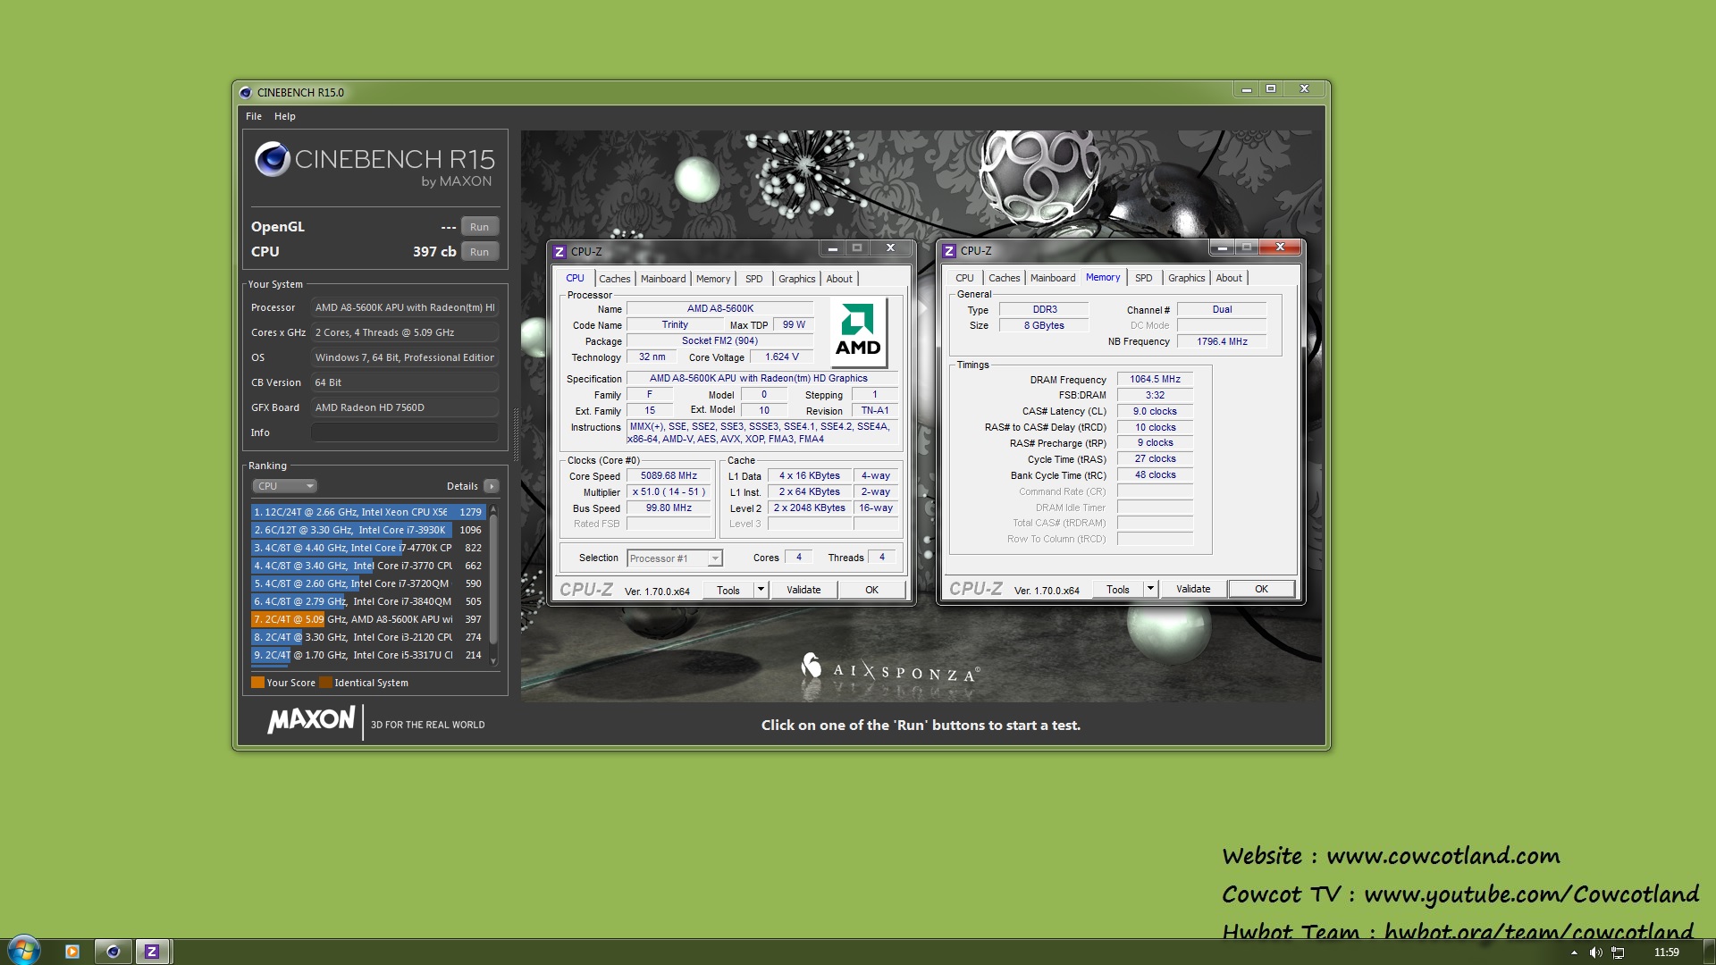Click the left CPU-Z title bar icon
Viewport: 1716px width, 965px height.
pyautogui.click(x=559, y=251)
